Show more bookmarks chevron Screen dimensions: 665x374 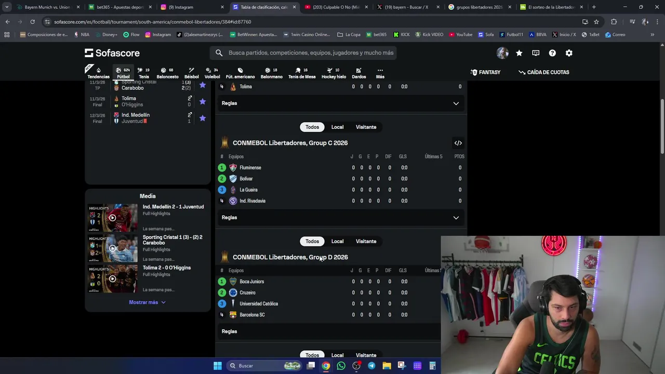pos(652,35)
